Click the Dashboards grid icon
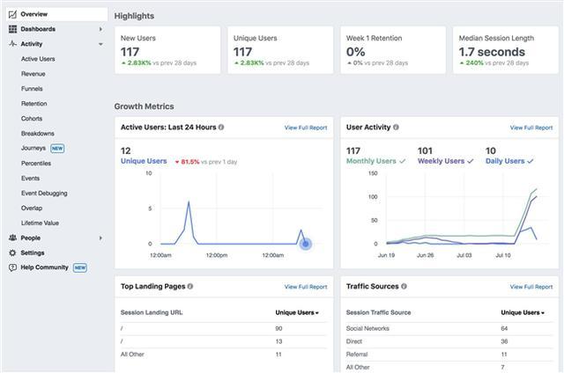 [x=12, y=29]
